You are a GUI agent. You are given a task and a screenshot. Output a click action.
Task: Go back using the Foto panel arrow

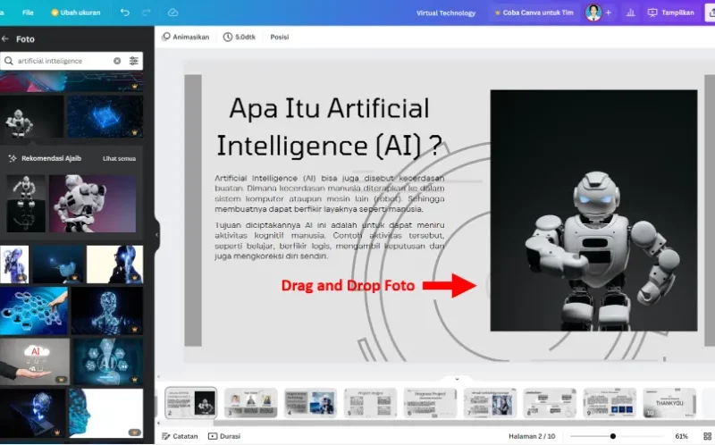click(5, 39)
